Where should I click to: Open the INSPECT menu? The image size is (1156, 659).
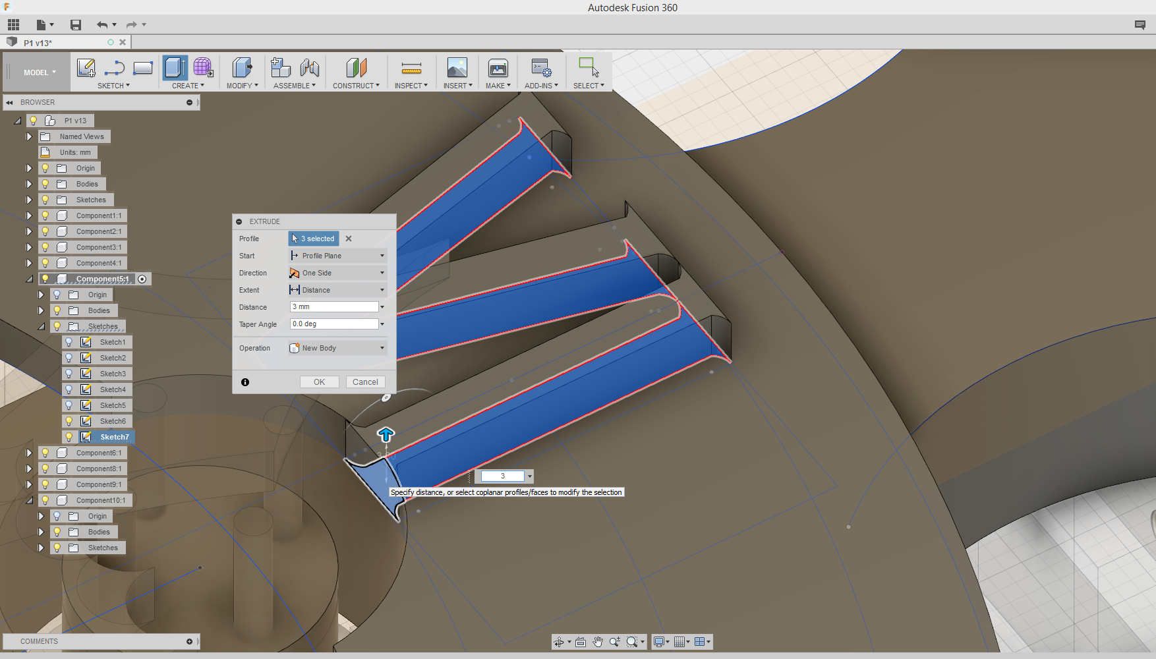[x=411, y=86]
